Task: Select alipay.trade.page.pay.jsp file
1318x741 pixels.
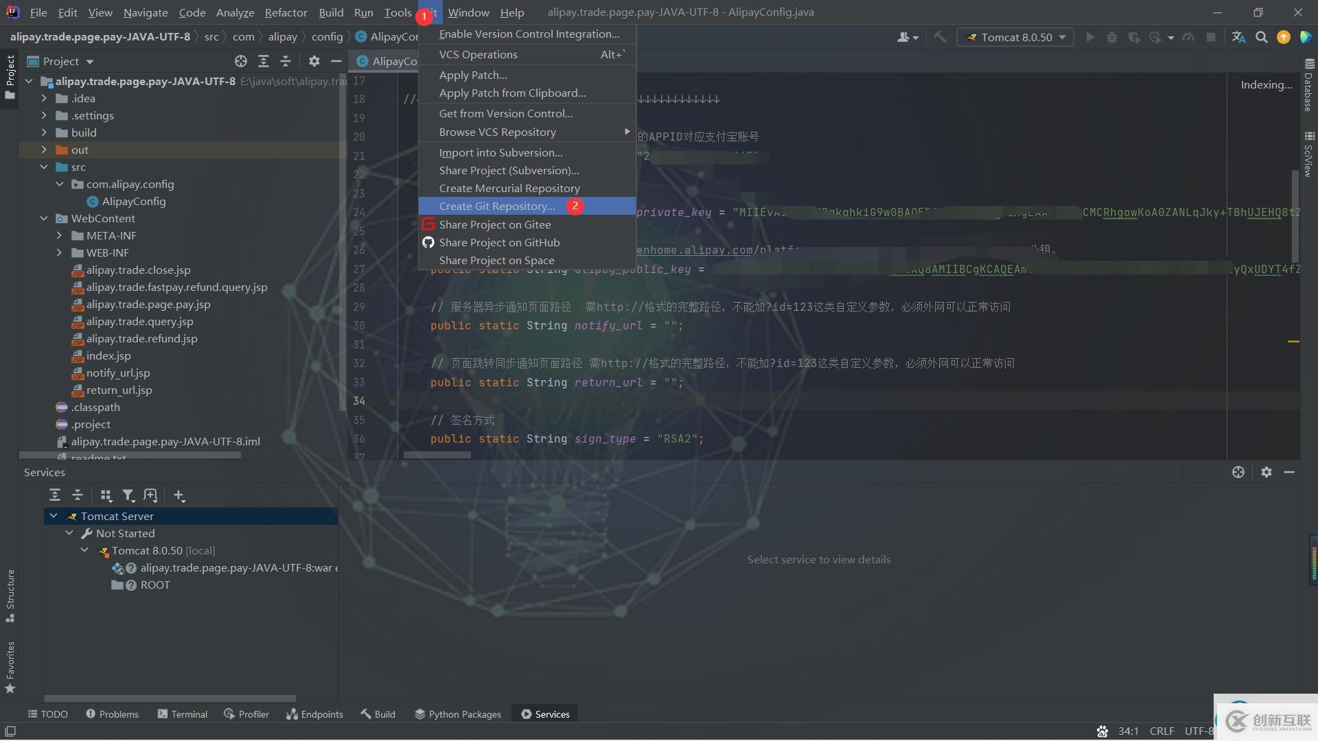Action: (148, 304)
